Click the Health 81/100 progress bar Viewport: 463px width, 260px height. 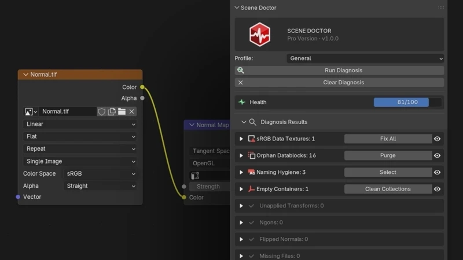tap(407, 102)
